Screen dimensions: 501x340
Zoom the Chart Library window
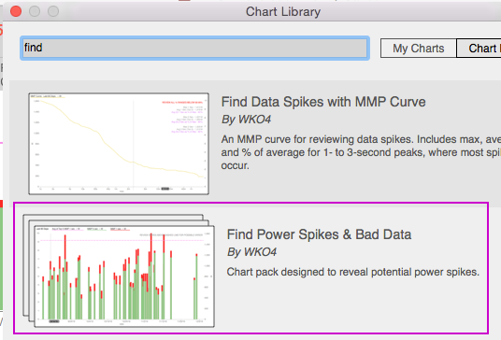tap(53, 11)
